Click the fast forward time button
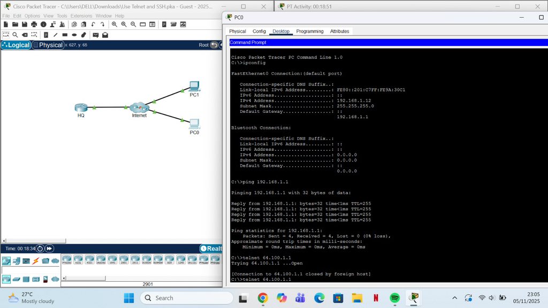The image size is (548, 308). point(49,249)
